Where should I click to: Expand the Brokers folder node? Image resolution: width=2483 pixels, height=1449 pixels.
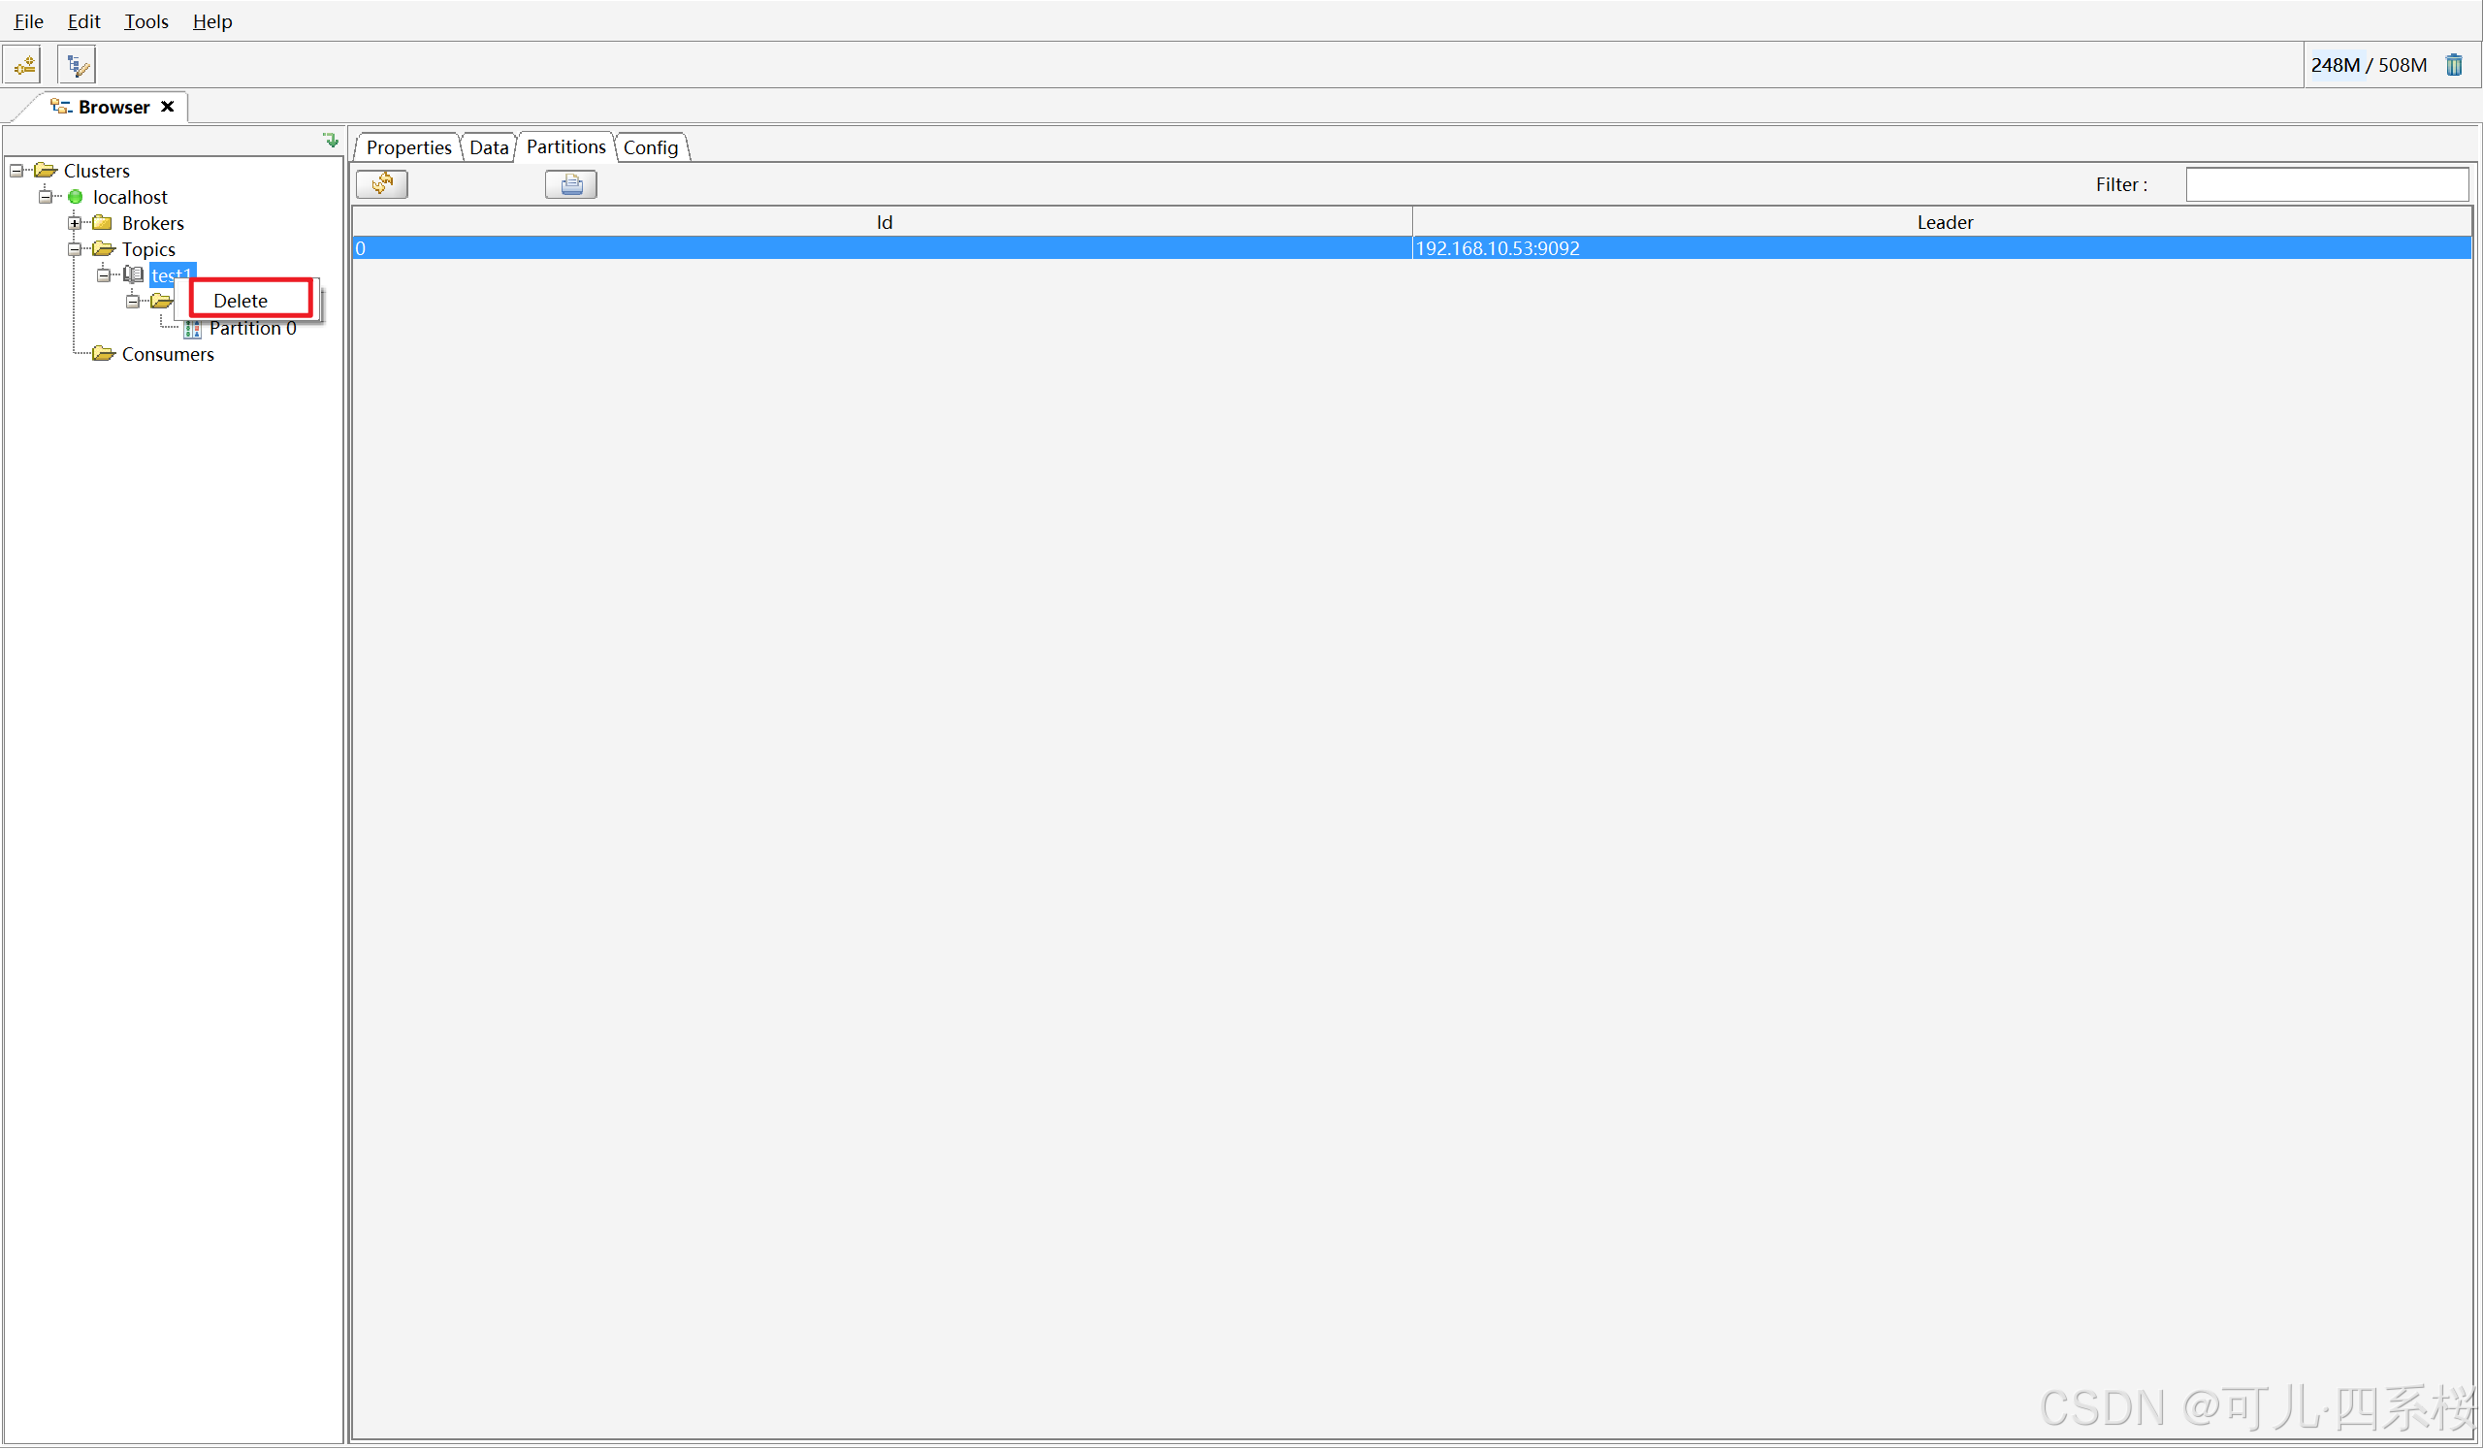coord(75,224)
